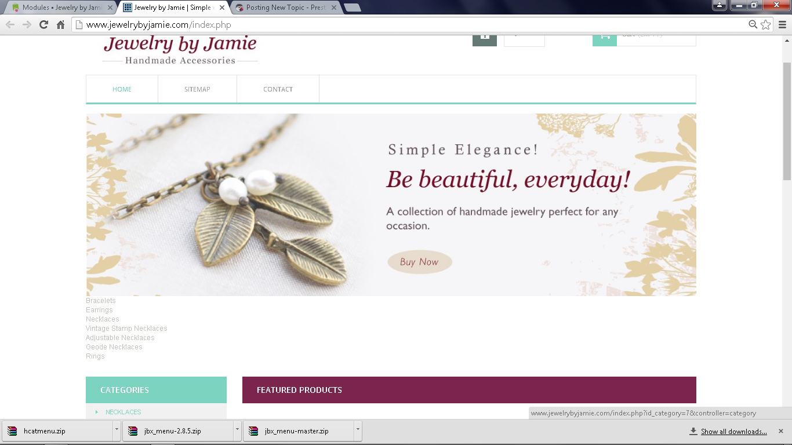Image resolution: width=792 pixels, height=445 pixels.
Task: Open the zoom magnifier icon in the address bar
Action: tap(753, 24)
